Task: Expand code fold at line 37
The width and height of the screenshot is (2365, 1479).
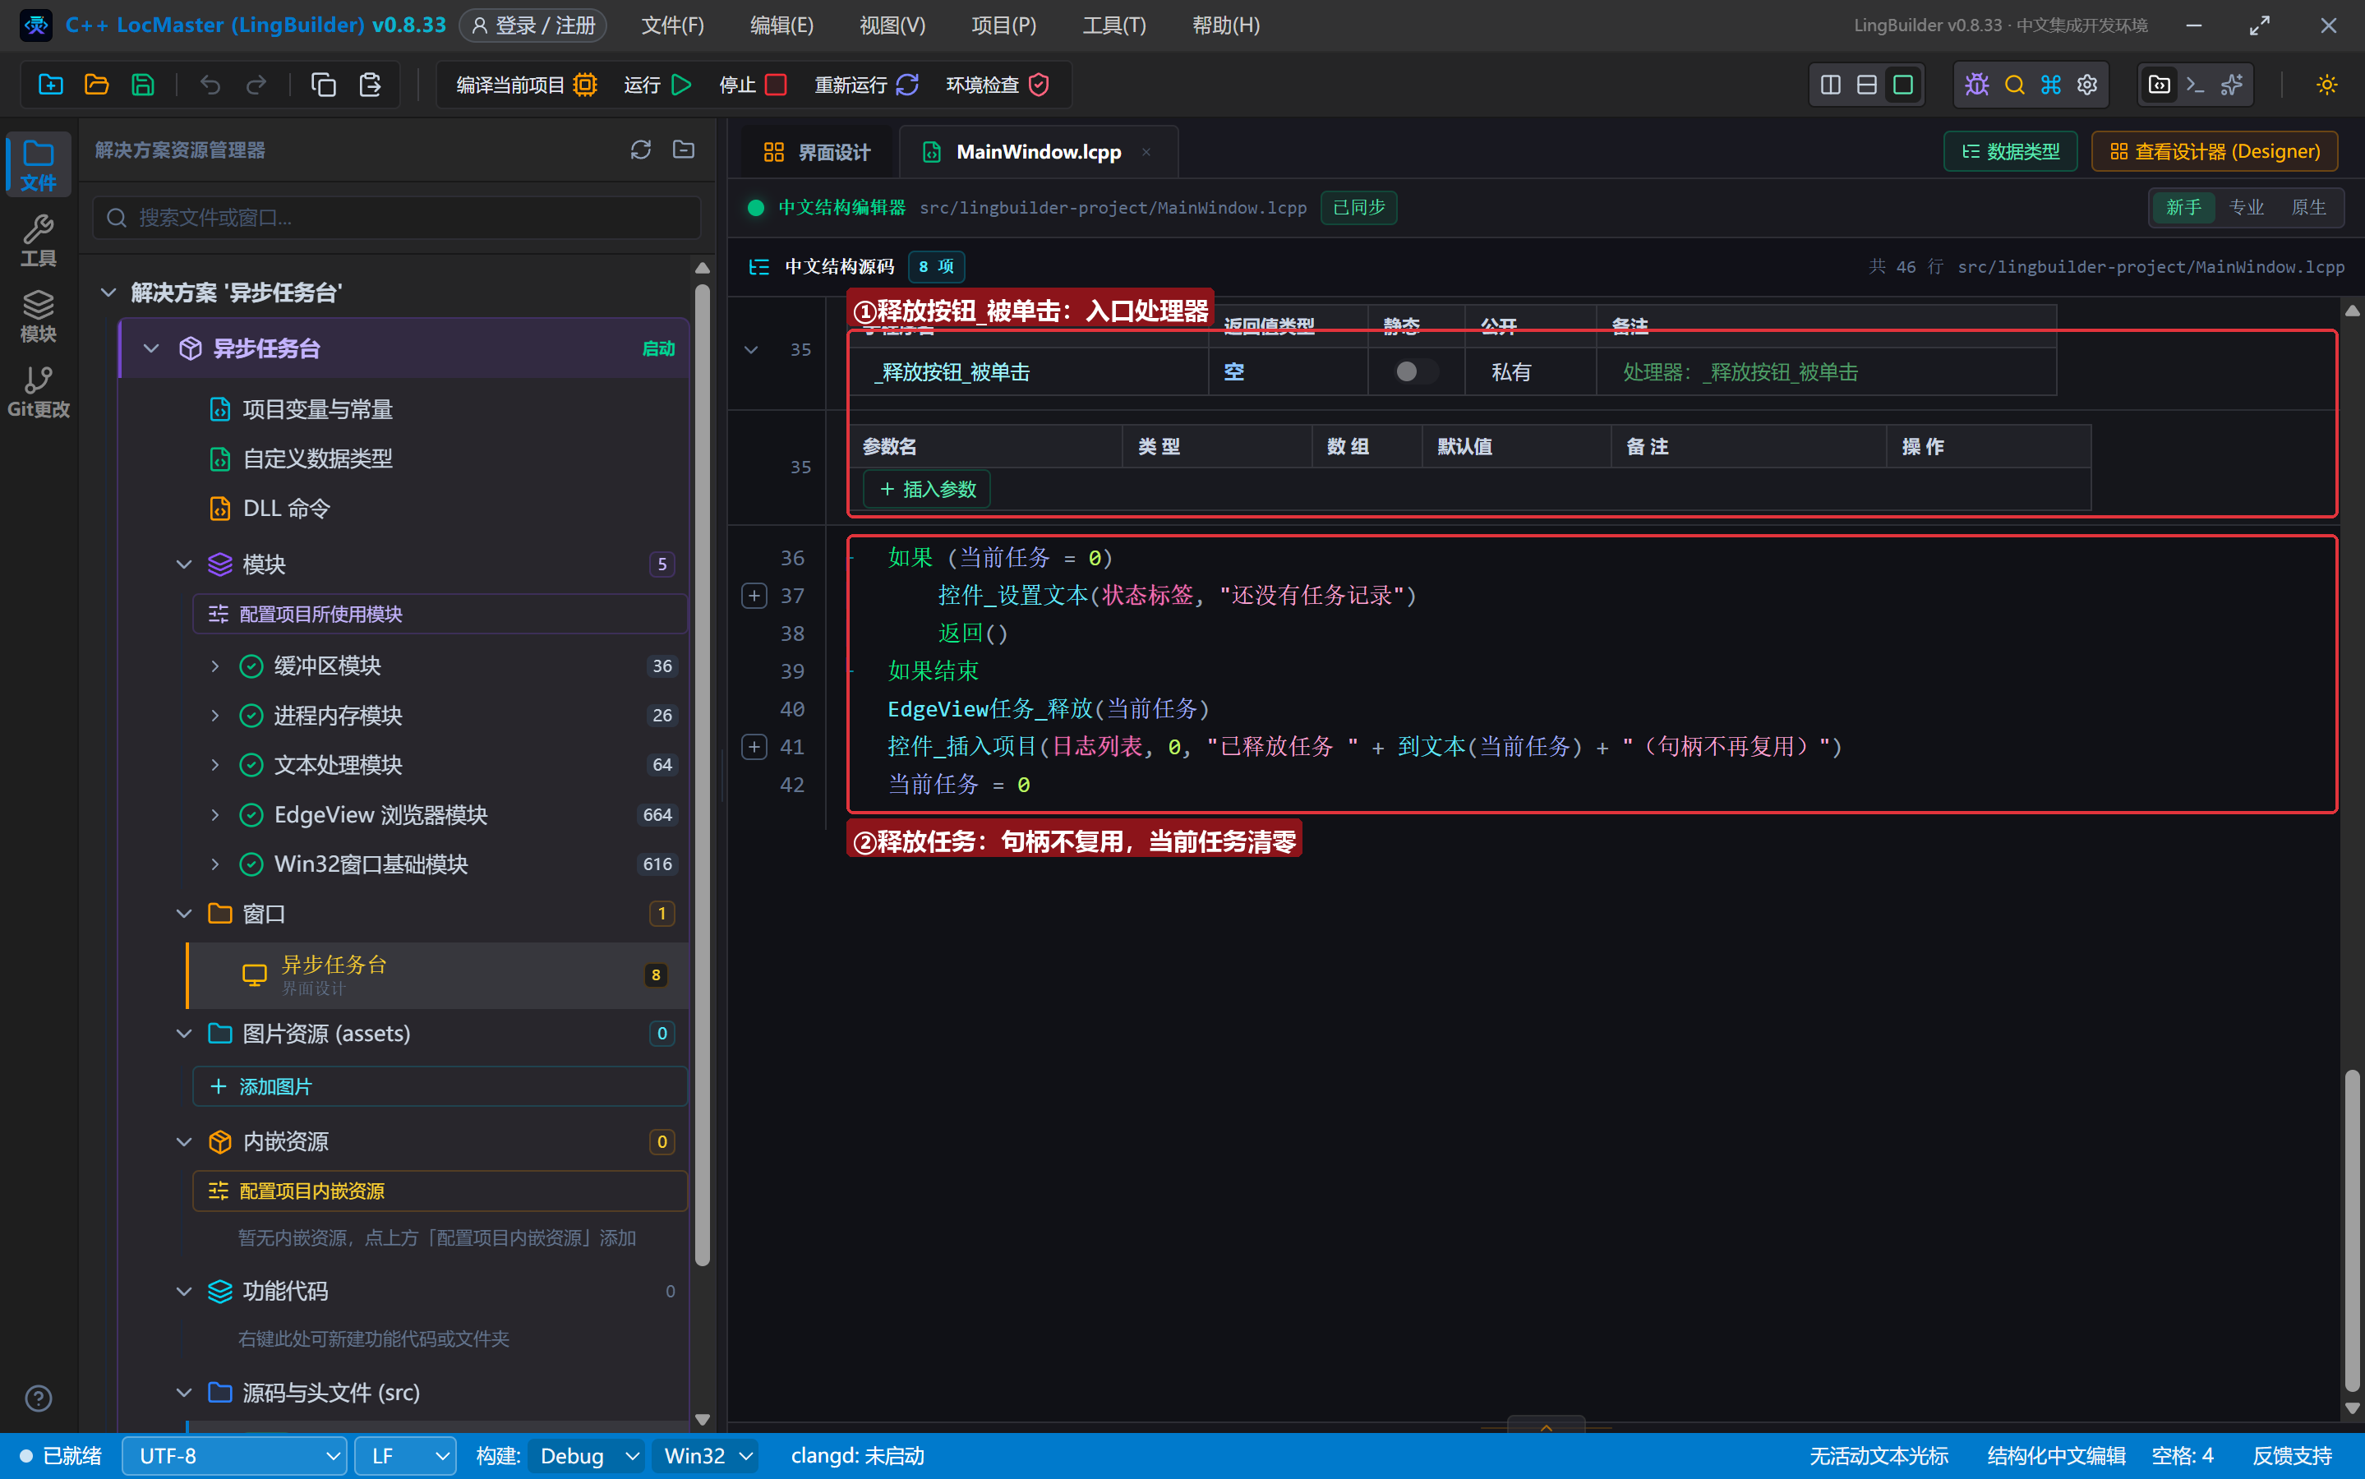Action: click(754, 596)
